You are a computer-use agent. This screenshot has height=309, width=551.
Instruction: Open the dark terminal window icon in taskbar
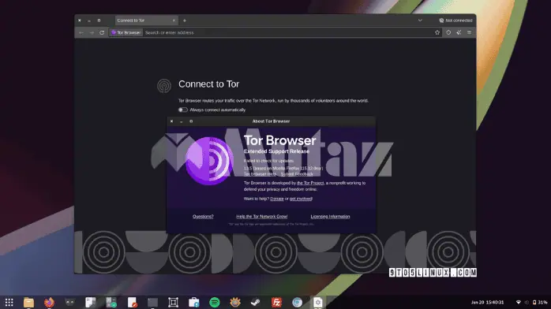tap(152, 302)
